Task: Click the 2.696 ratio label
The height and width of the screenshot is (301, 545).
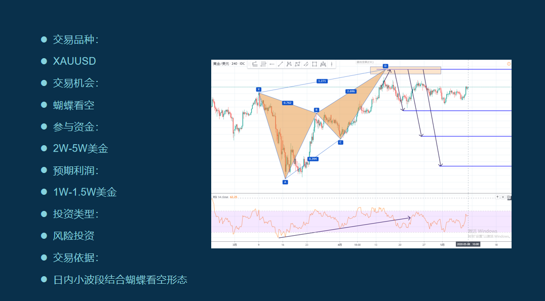Action: (x=351, y=91)
